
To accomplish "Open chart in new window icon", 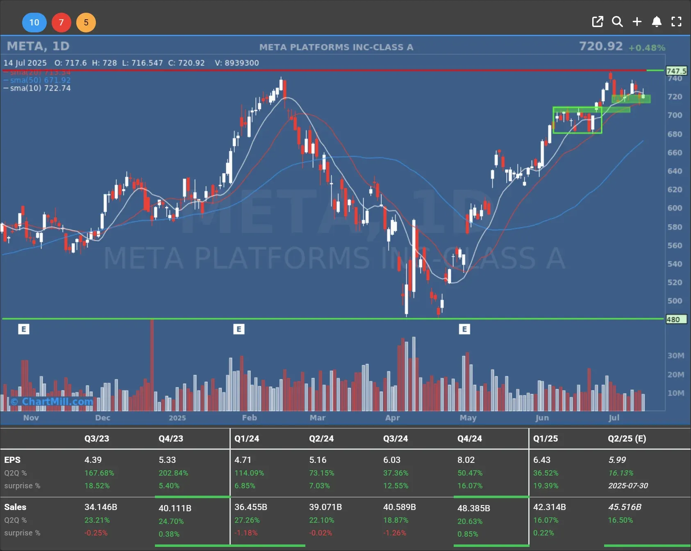I will click(598, 22).
